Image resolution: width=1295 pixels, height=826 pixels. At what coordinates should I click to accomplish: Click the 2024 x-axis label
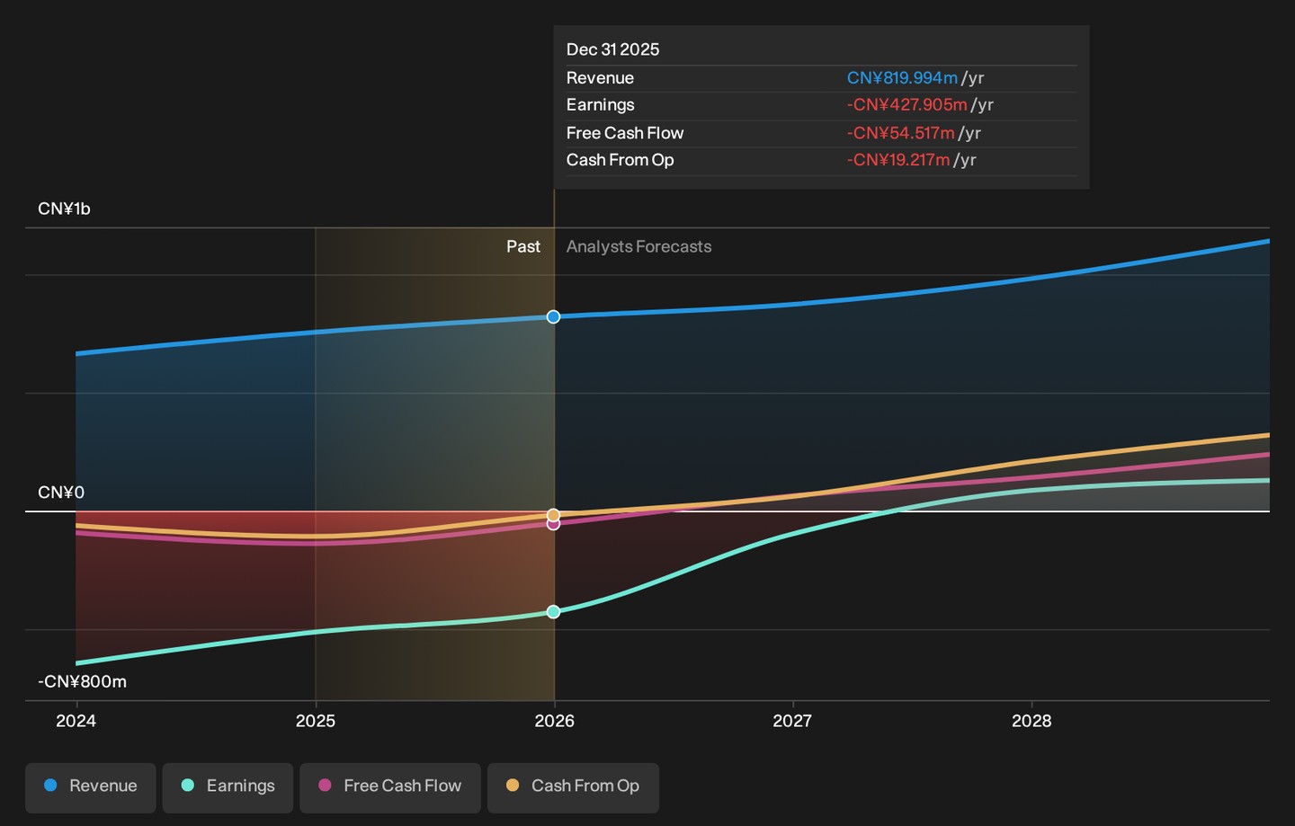pyautogui.click(x=76, y=721)
